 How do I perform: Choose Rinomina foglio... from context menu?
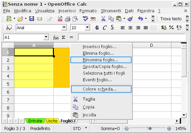tap(101, 60)
